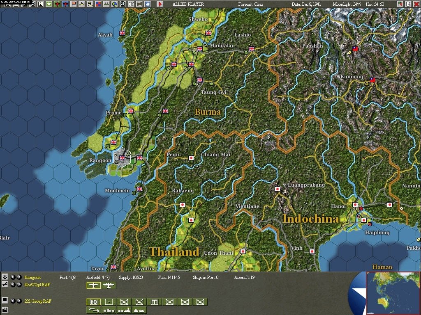
Task: Open the Rangoon base link
Action: click(x=32, y=277)
